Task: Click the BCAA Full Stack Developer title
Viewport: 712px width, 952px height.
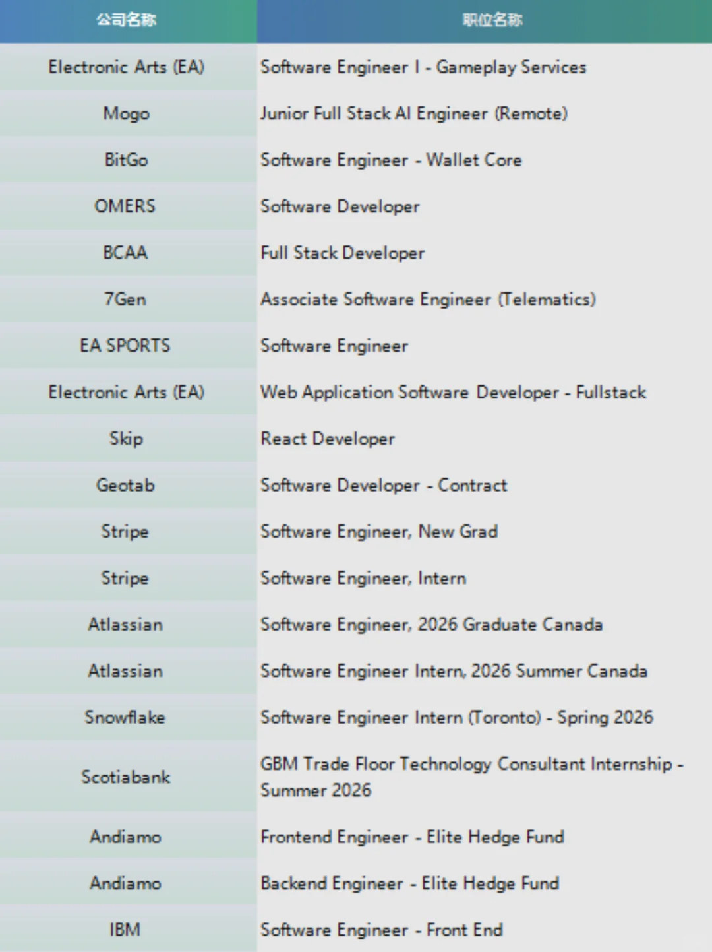Action: 342,253
